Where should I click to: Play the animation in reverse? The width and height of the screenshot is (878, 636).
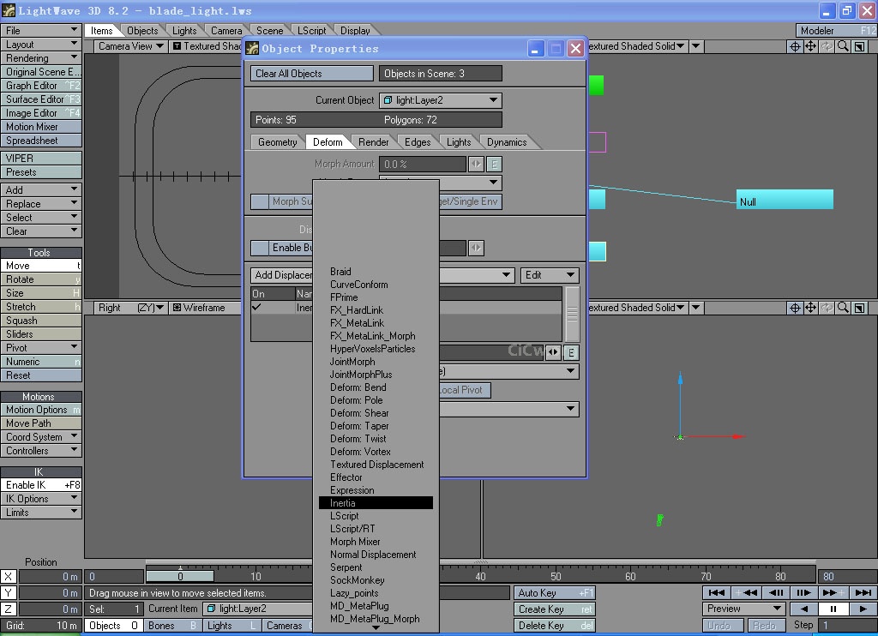804,609
